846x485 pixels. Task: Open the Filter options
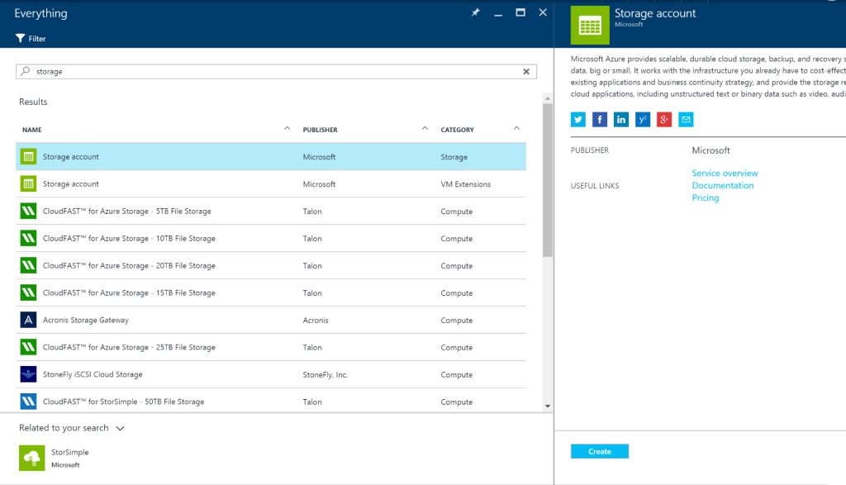click(x=30, y=38)
